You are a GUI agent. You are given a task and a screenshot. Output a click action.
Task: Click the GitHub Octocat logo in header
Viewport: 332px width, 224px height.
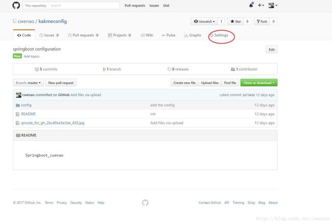click(x=16, y=6)
